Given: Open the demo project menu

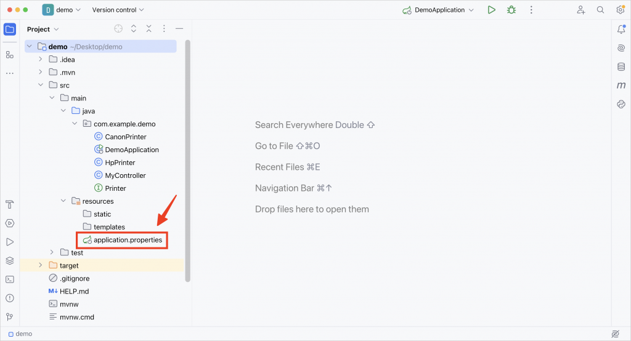Looking at the screenshot, I should [62, 10].
